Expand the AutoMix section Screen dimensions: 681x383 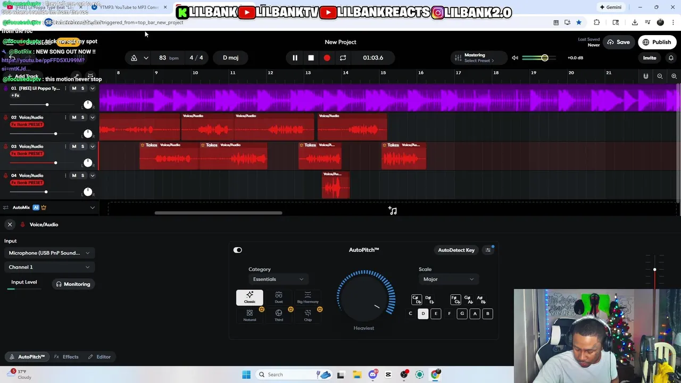[92, 207]
